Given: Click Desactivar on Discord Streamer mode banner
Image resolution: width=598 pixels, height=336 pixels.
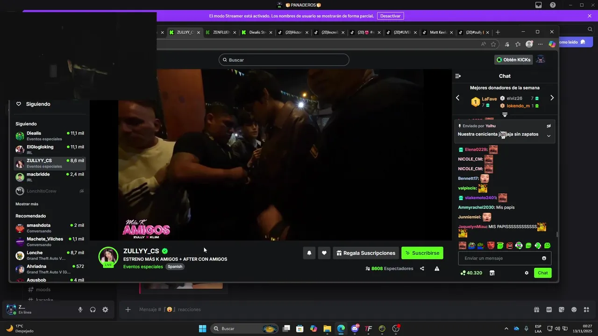Looking at the screenshot, I should tap(390, 16).
